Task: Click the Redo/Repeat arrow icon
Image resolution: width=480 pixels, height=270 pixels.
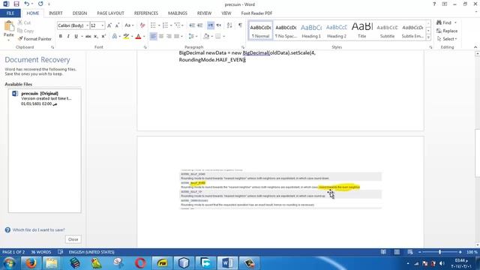Action: click(x=40, y=4)
